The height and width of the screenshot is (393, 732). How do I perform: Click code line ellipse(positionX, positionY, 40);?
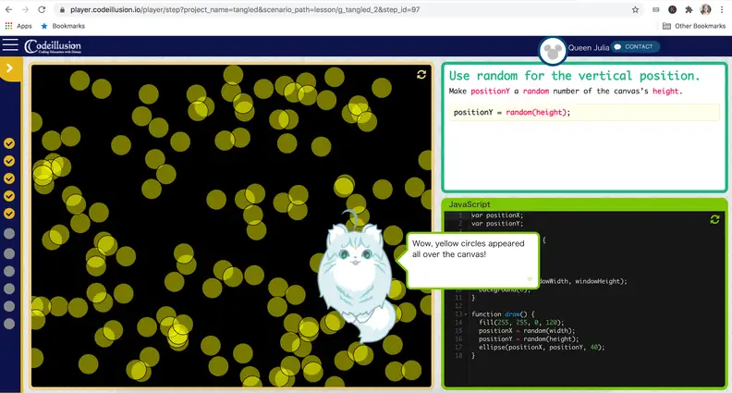542,348
